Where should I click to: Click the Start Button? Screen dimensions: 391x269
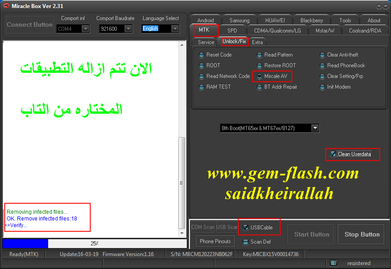tap(311, 234)
